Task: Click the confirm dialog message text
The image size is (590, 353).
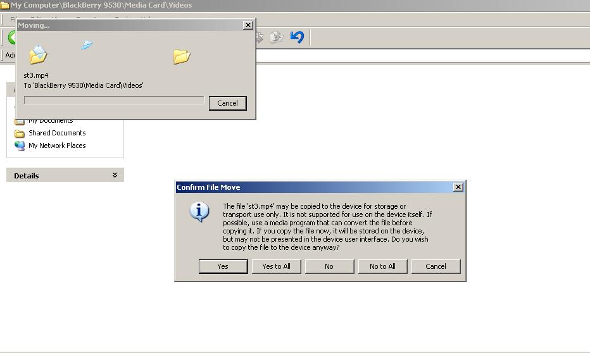Action: (327, 226)
